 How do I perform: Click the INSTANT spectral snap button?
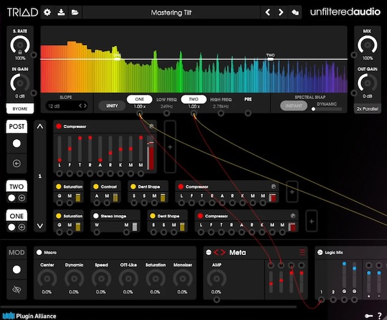pos(293,106)
